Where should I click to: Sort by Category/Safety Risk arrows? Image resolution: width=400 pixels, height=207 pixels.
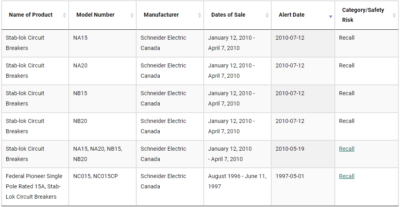point(394,15)
